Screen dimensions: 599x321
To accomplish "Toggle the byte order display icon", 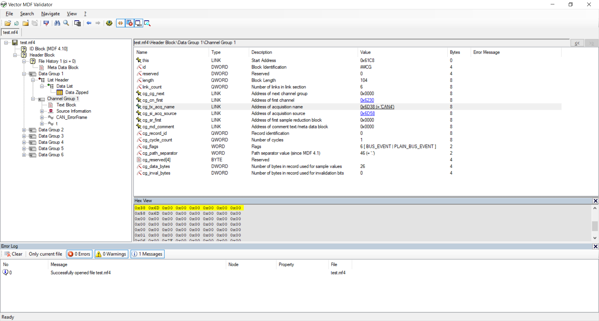I will click(x=121, y=23).
